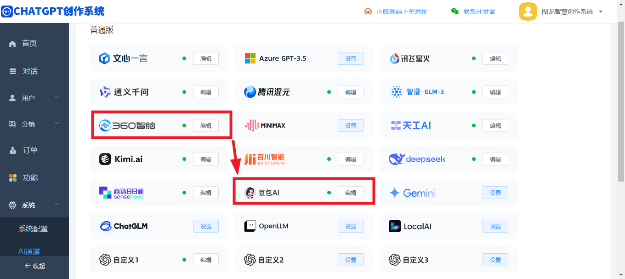Click the 对话 list icon in sidebar
Viewport: 625px width, 279px height.
13,71
